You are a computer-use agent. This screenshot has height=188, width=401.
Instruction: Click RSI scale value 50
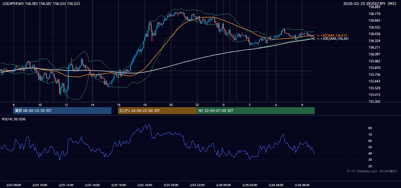(370, 147)
